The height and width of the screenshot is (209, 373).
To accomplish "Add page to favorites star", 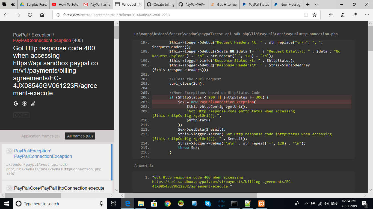I will 315,15.
